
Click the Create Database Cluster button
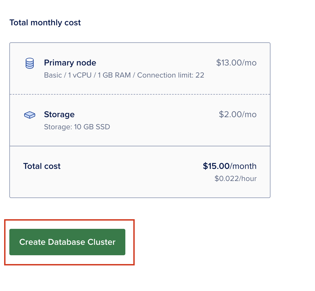pyautogui.click(x=67, y=242)
